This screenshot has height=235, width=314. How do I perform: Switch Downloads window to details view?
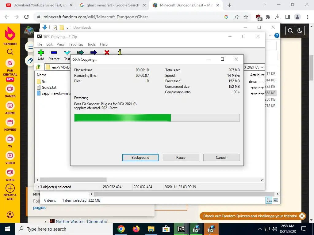[x=269, y=200]
